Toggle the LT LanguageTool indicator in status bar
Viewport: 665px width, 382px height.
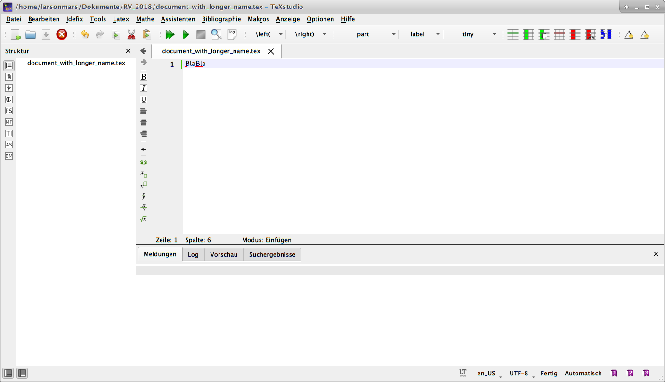coord(462,373)
